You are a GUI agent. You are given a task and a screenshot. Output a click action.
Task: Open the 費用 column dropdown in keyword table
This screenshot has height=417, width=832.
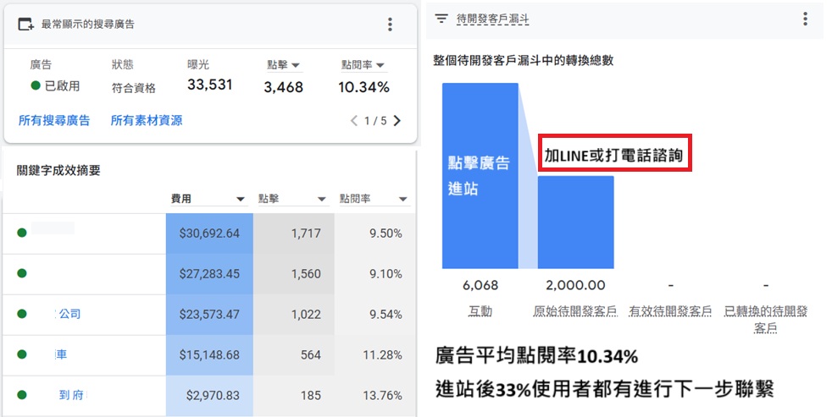pos(241,200)
